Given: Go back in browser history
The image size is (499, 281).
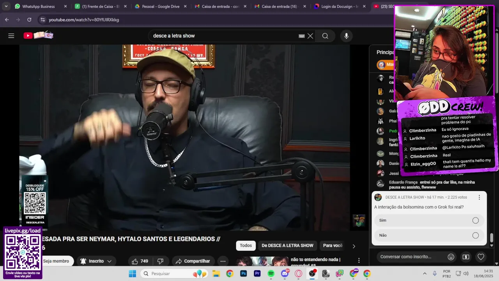Looking at the screenshot, I should pyautogui.click(x=7, y=20).
